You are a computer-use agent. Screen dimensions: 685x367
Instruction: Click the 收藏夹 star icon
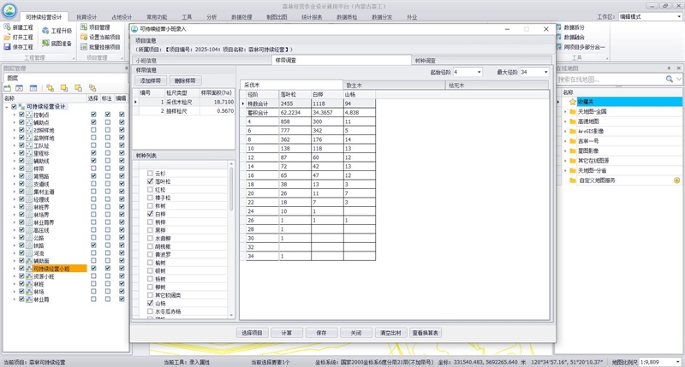click(573, 102)
